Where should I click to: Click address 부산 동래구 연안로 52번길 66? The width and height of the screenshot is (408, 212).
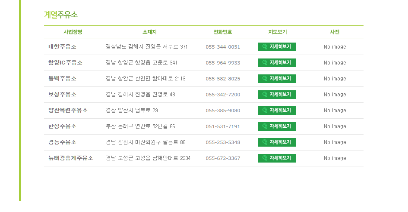tap(140, 126)
